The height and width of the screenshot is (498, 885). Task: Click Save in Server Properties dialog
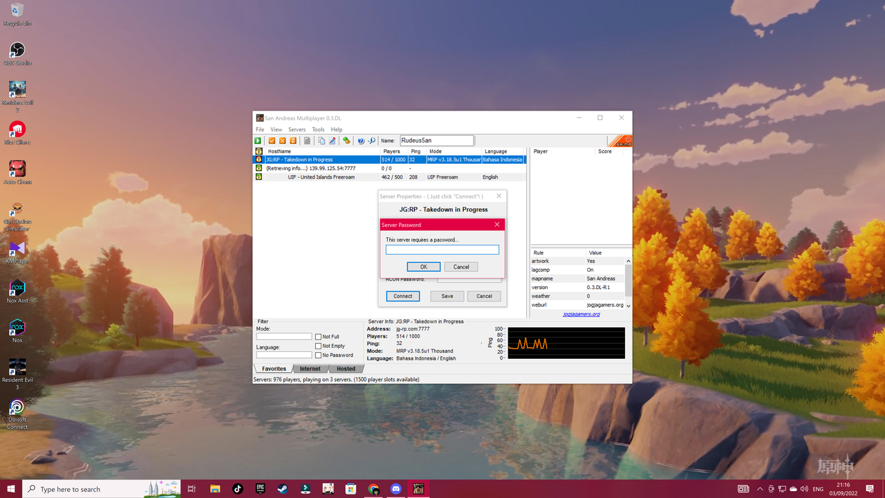(447, 296)
